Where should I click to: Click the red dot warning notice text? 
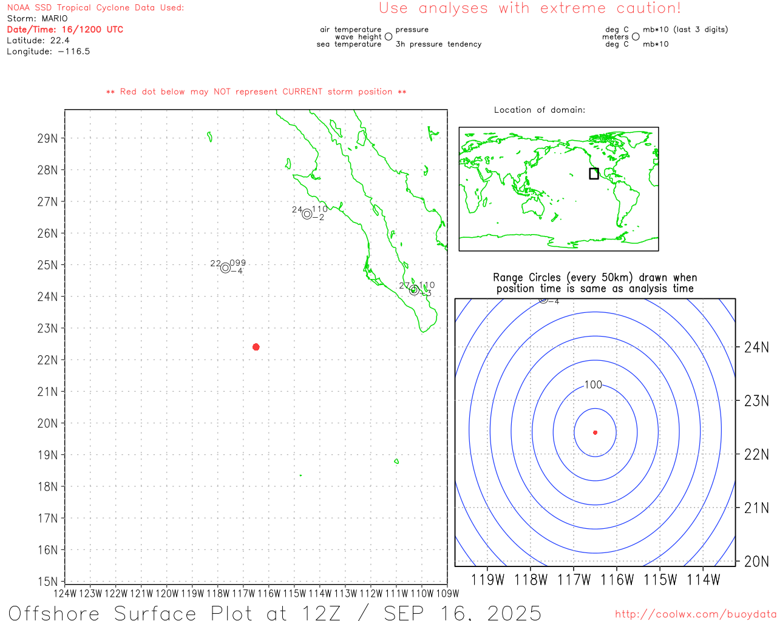pyautogui.click(x=256, y=92)
